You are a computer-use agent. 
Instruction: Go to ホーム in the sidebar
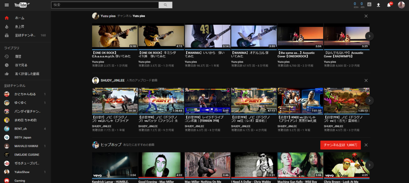click(25, 18)
